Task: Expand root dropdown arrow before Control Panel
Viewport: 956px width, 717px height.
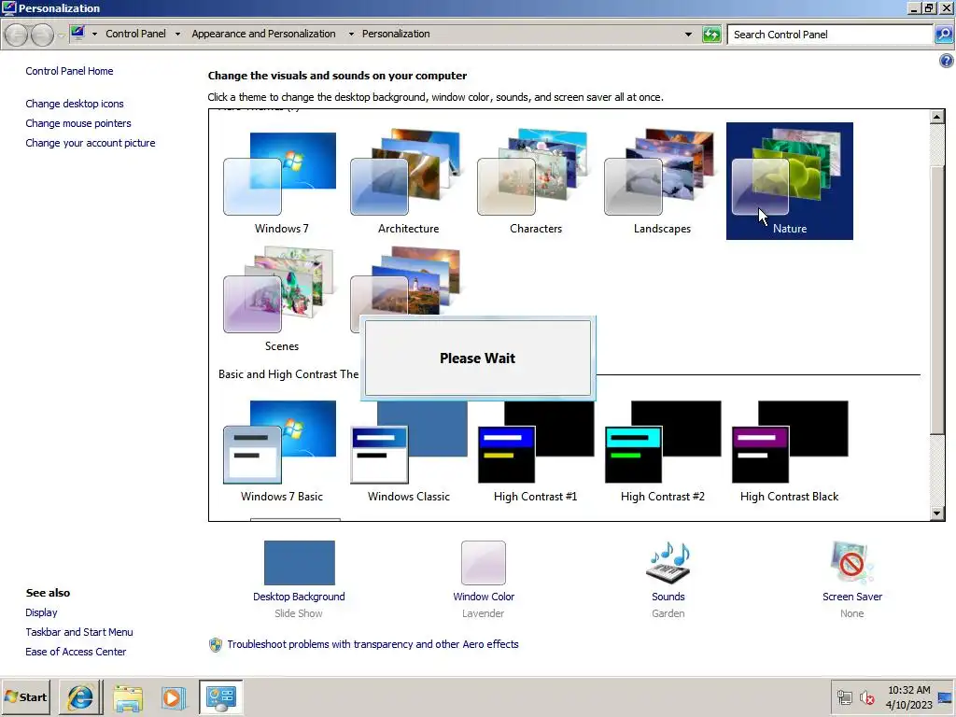Action: (94, 35)
